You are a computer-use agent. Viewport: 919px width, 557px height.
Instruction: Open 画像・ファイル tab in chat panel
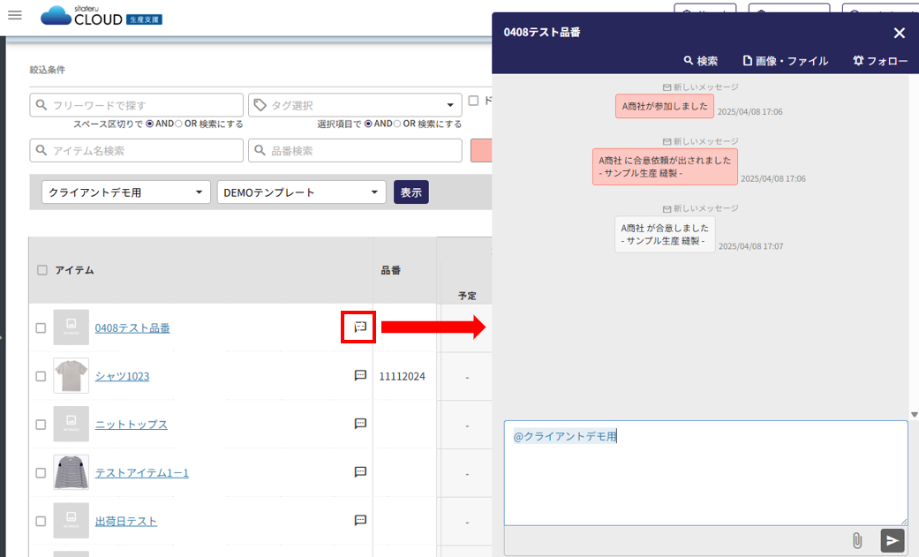point(786,61)
